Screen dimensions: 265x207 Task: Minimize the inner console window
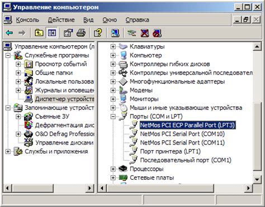237,20
